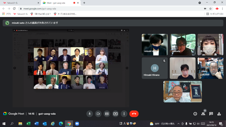
Task: Open Internet Explorer from taskbar
Action: pos(53,124)
